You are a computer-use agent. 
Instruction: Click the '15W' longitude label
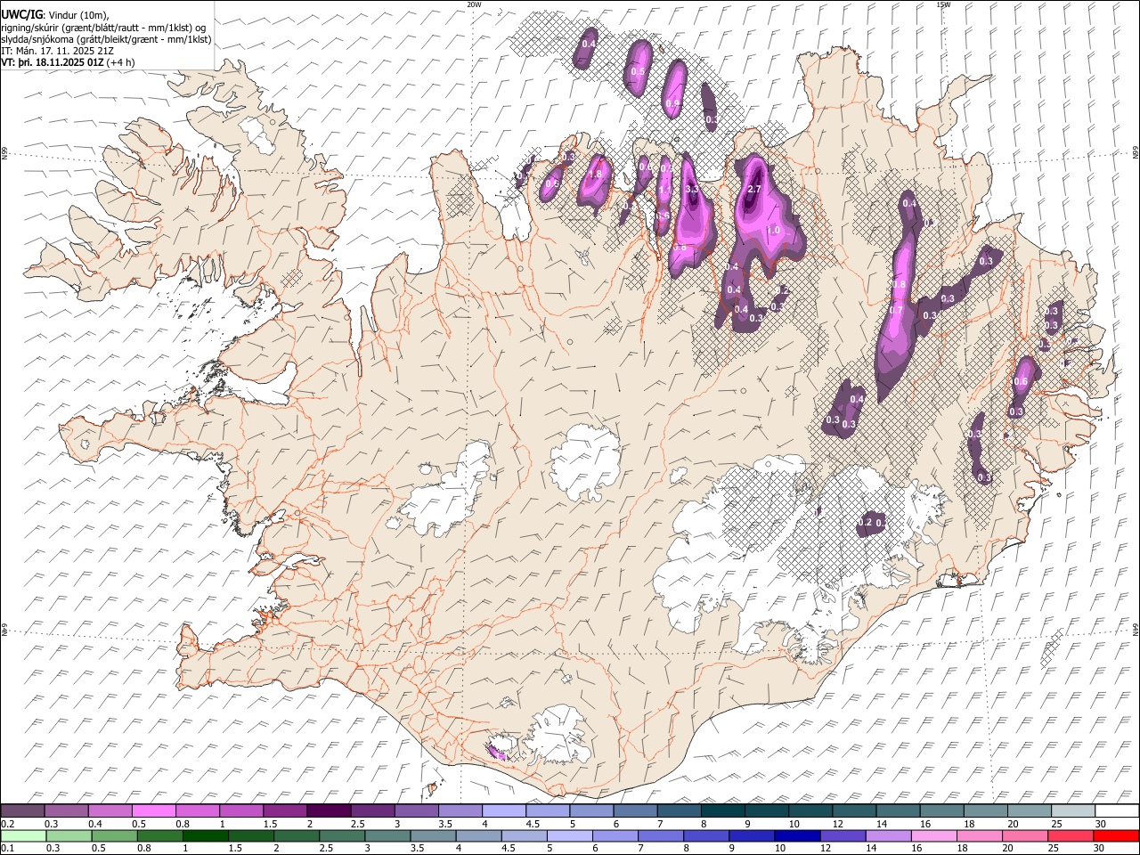pyautogui.click(x=943, y=4)
